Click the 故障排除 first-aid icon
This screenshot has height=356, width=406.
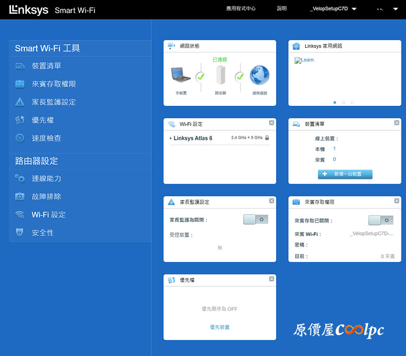coord(20,196)
